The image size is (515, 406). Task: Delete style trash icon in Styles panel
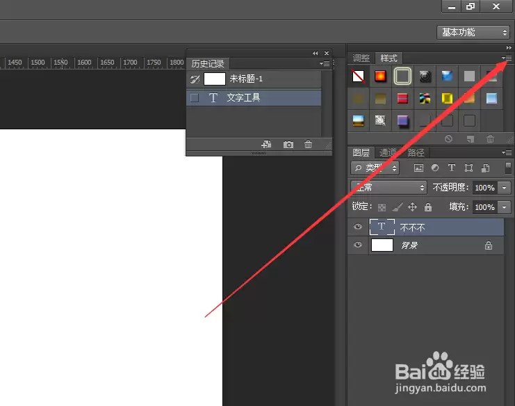pyautogui.click(x=491, y=139)
